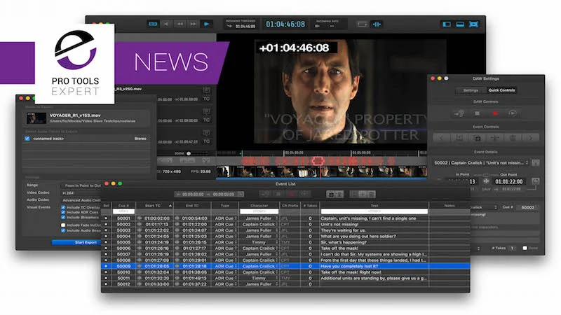Click the blue split/trim icon in the player toolbar
561x315 pixels.
(377, 24)
